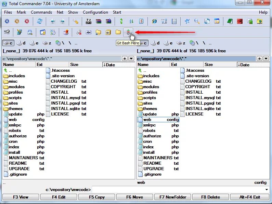Open left panel favorites asterisk button
Screen dimensions: 272x204
coord(125,58)
